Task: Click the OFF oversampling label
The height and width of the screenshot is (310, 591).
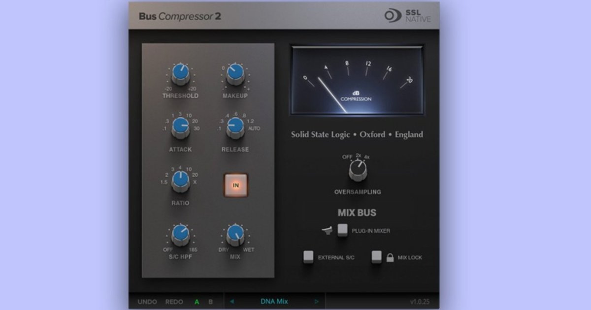Action: pos(348,157)
